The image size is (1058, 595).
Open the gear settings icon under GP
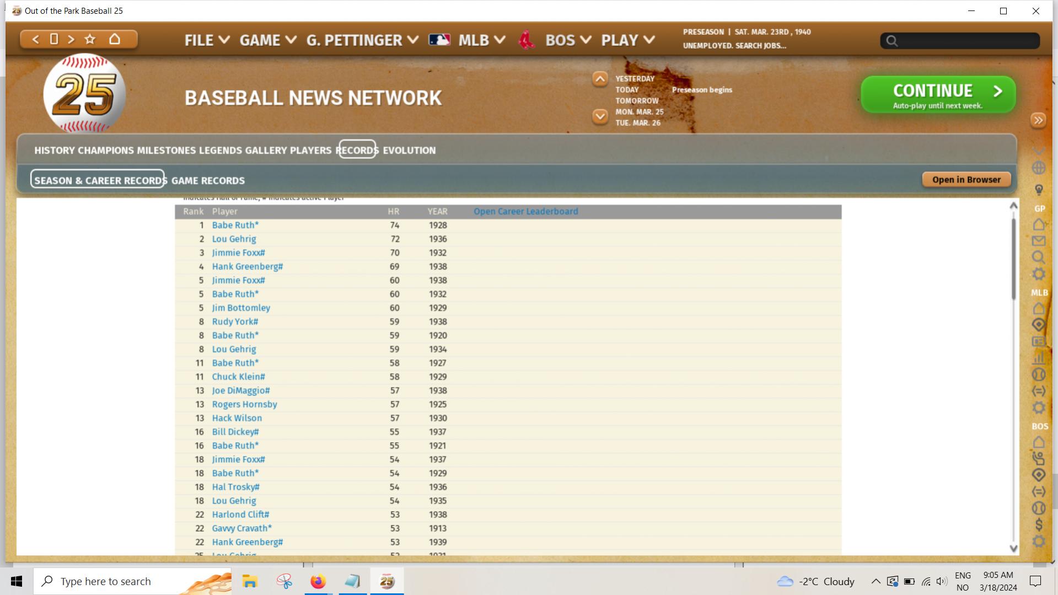[x=1039, y=274]
